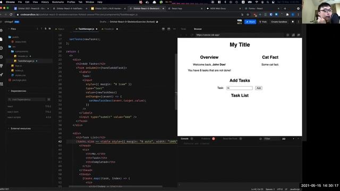Select the Tests tab next to Browser
This screenshot has width=340, height=191.
[x=183, y=29]
